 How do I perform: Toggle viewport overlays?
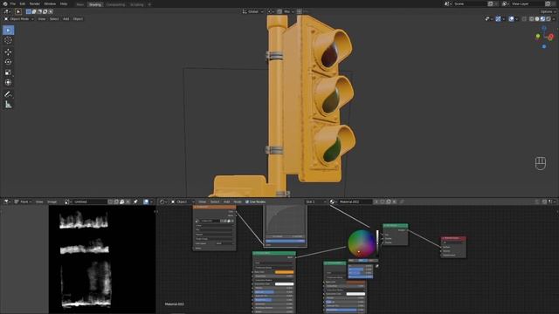click(512, 19)
